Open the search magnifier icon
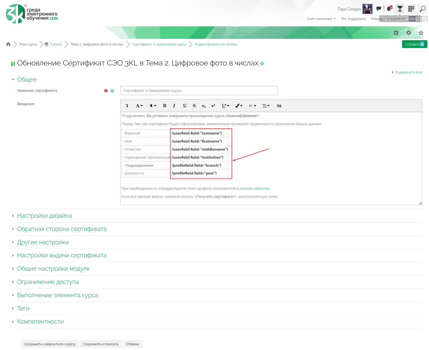This screenshot has width=429, height=350. click(x=422, y=9)
